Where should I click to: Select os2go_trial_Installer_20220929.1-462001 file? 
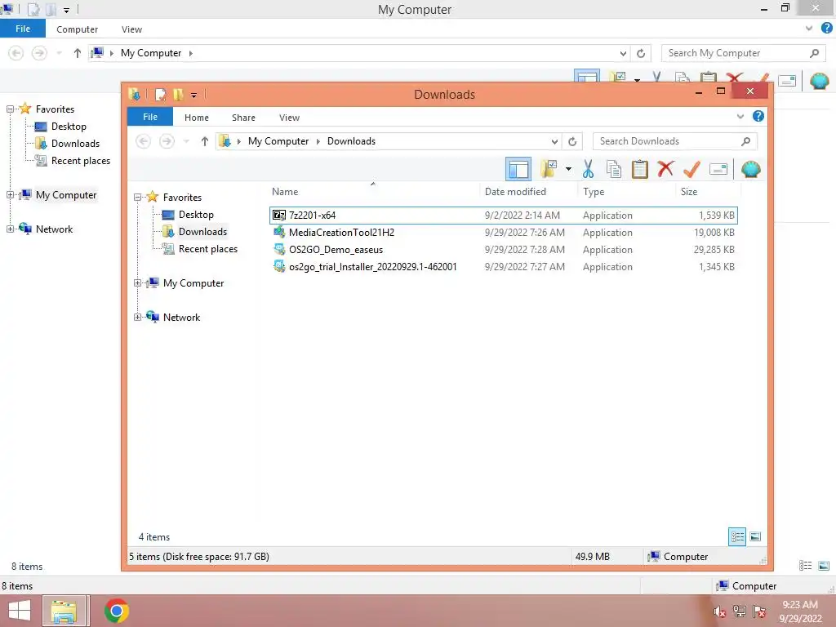click(503, 267)
